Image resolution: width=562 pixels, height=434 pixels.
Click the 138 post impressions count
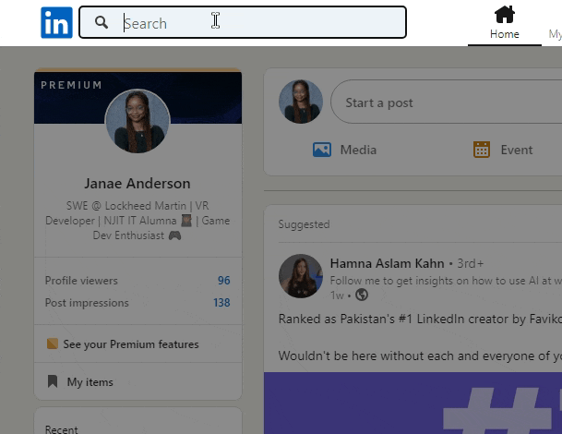pos(221,302)
